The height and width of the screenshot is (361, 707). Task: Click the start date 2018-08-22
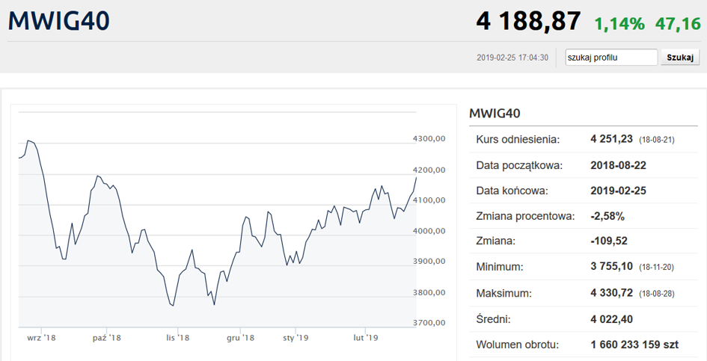pos(618,165)
